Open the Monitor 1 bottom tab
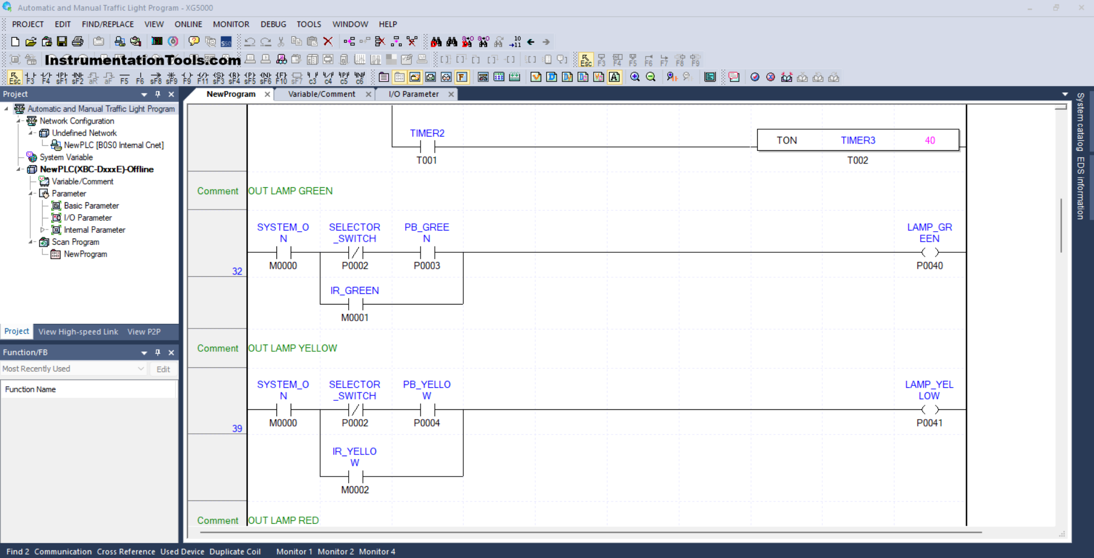 coord(294,551)
